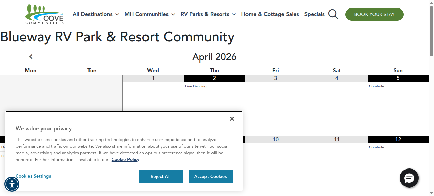Image resolution: width=434 pixels, height=196 pixels.
Task: Open the Specials menu item
Action: [315, 14]
